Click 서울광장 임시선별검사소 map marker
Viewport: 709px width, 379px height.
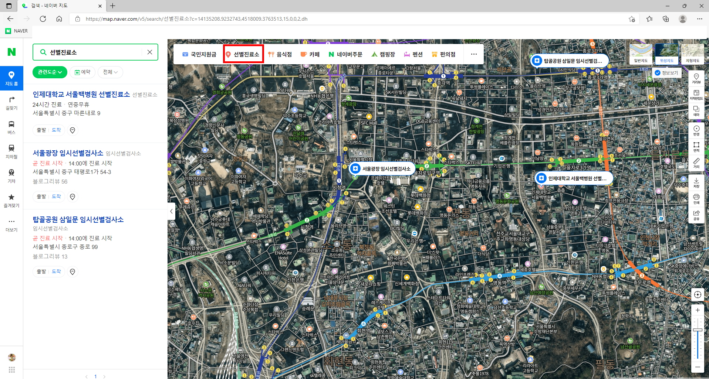382,169
